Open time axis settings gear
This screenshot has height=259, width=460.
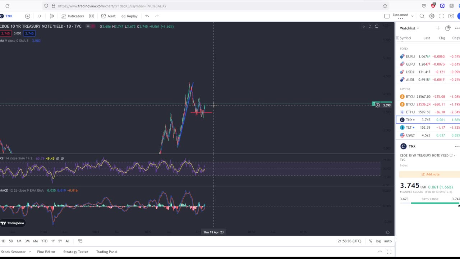(x=387, y=232)
